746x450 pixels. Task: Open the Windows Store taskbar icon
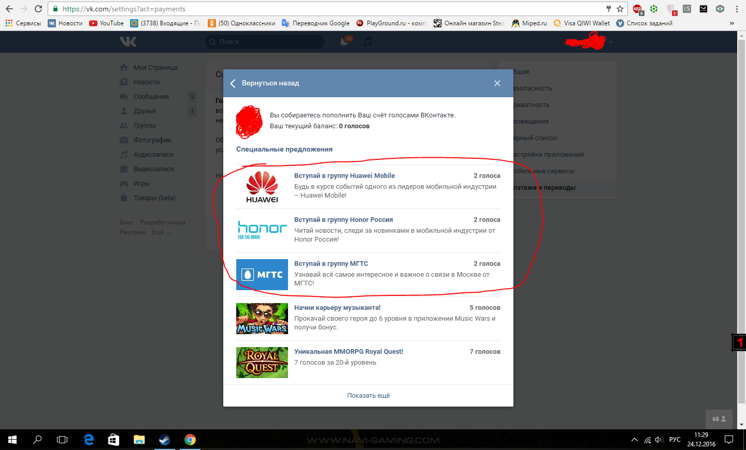[x=114, y=440]
